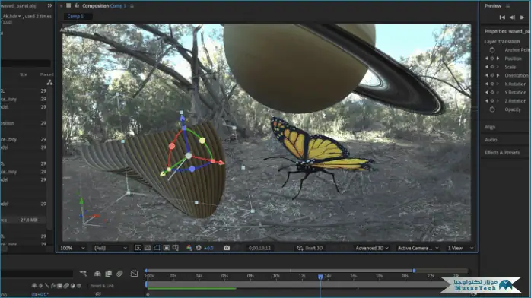This screenshot has height=298, width=531.
Task: Open Advanced 3D renderer dropdown
Action: coord(372,248)
